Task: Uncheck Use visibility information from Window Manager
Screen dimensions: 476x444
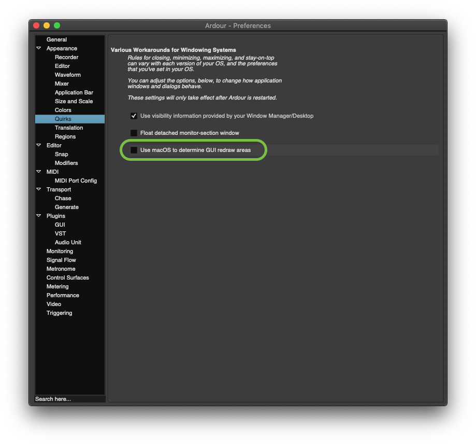Action: pyautogui.click(x=134, y=116)
